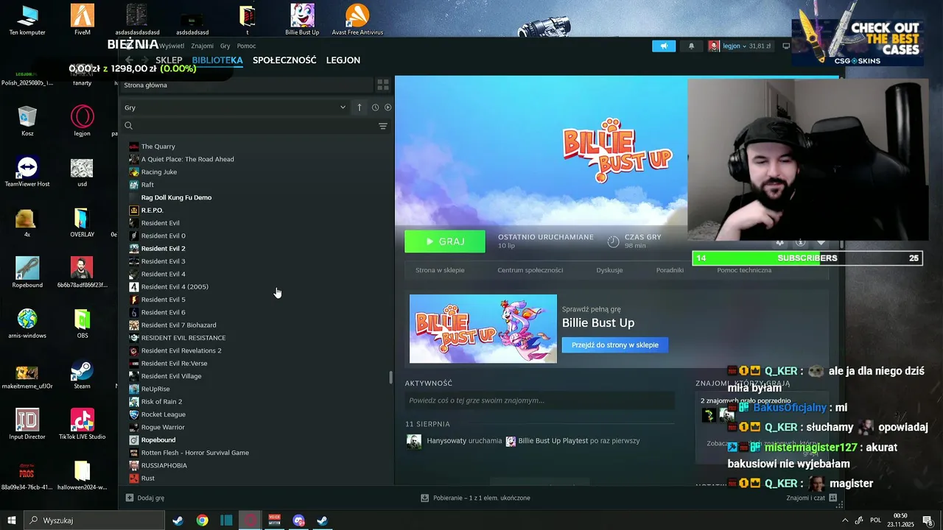Open the advanced library filters icon
The image size is (943, 530).
[383, 126]
